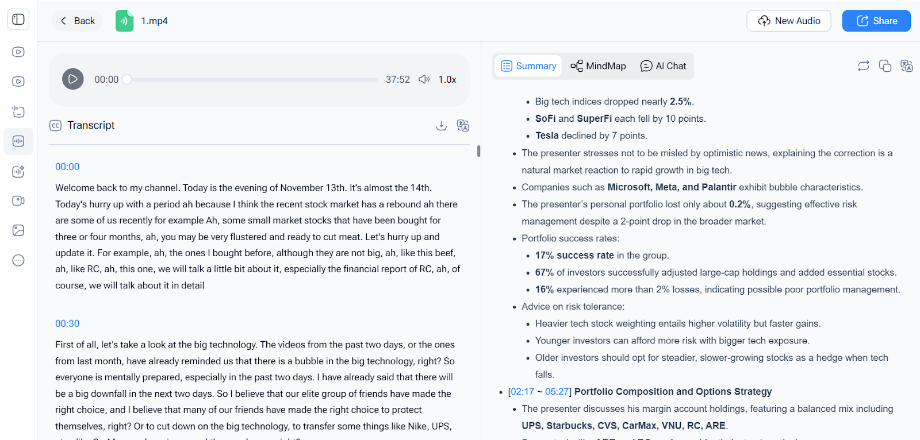Viewport: 920px width, 440px height.
Task: Go back using the Back button
Action: coord(77,21)
